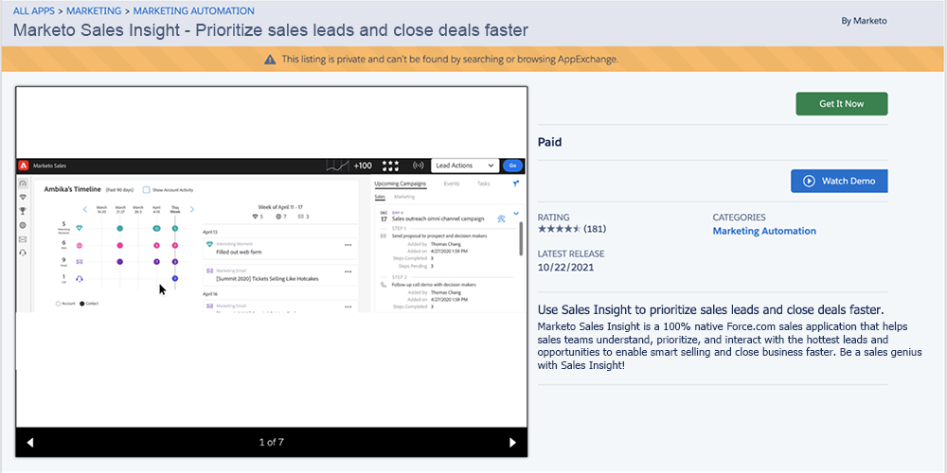Click the Get It Now button
Viewport: 947px width, 473px height.
(x=841, y=104)
